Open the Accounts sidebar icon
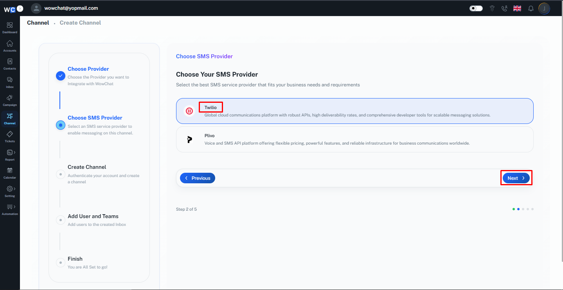Image resolution: width=563 pixels, height=290 pixels. point(10,46)
